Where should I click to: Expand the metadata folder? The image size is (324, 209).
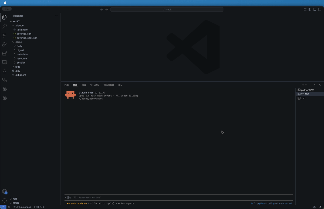pos(35,54)
